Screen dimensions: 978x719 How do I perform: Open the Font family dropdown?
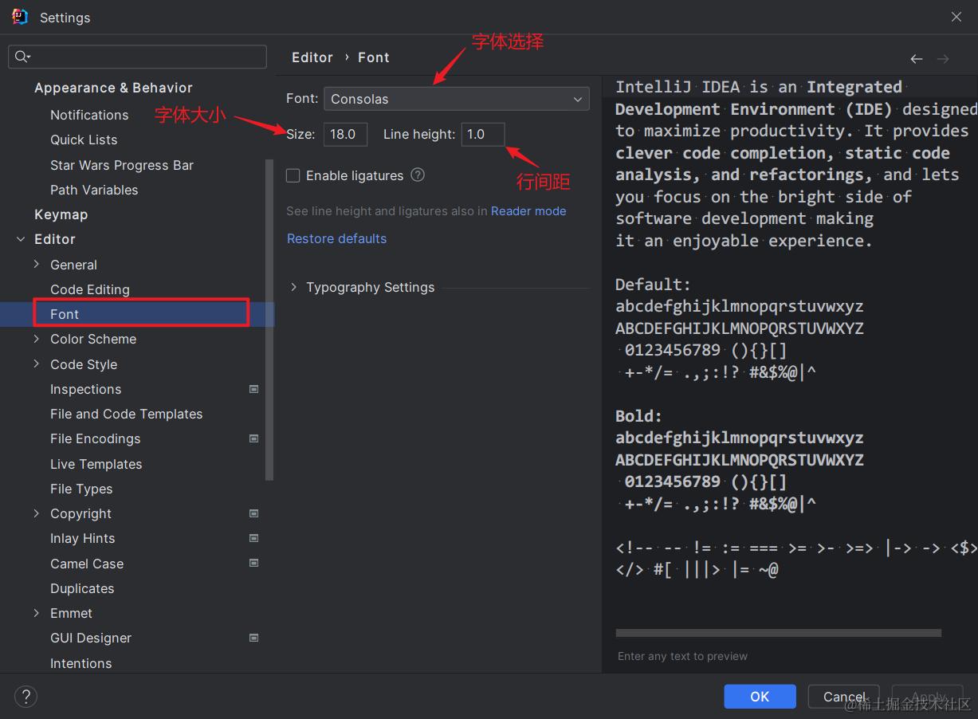click(x=456, y=99)
